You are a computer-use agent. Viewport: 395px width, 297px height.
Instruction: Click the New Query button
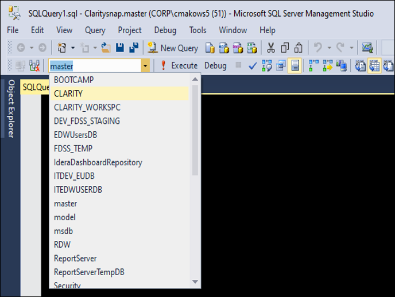click(173, 48)
